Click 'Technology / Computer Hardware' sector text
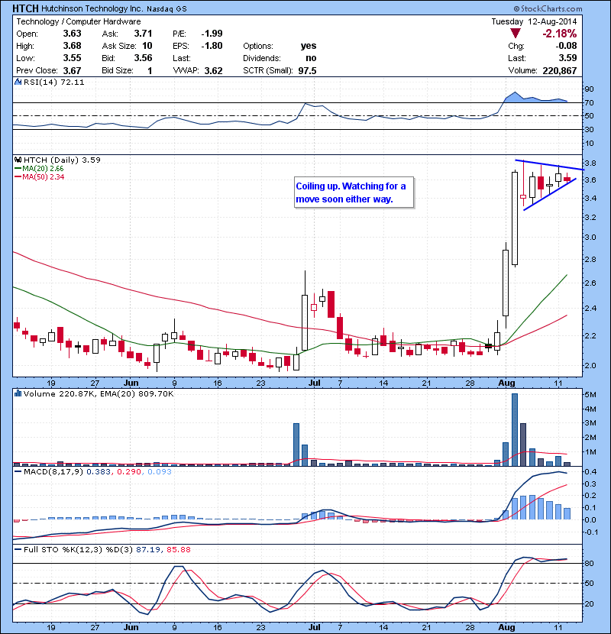Screen dimensions: 611x634 [79, 22]
